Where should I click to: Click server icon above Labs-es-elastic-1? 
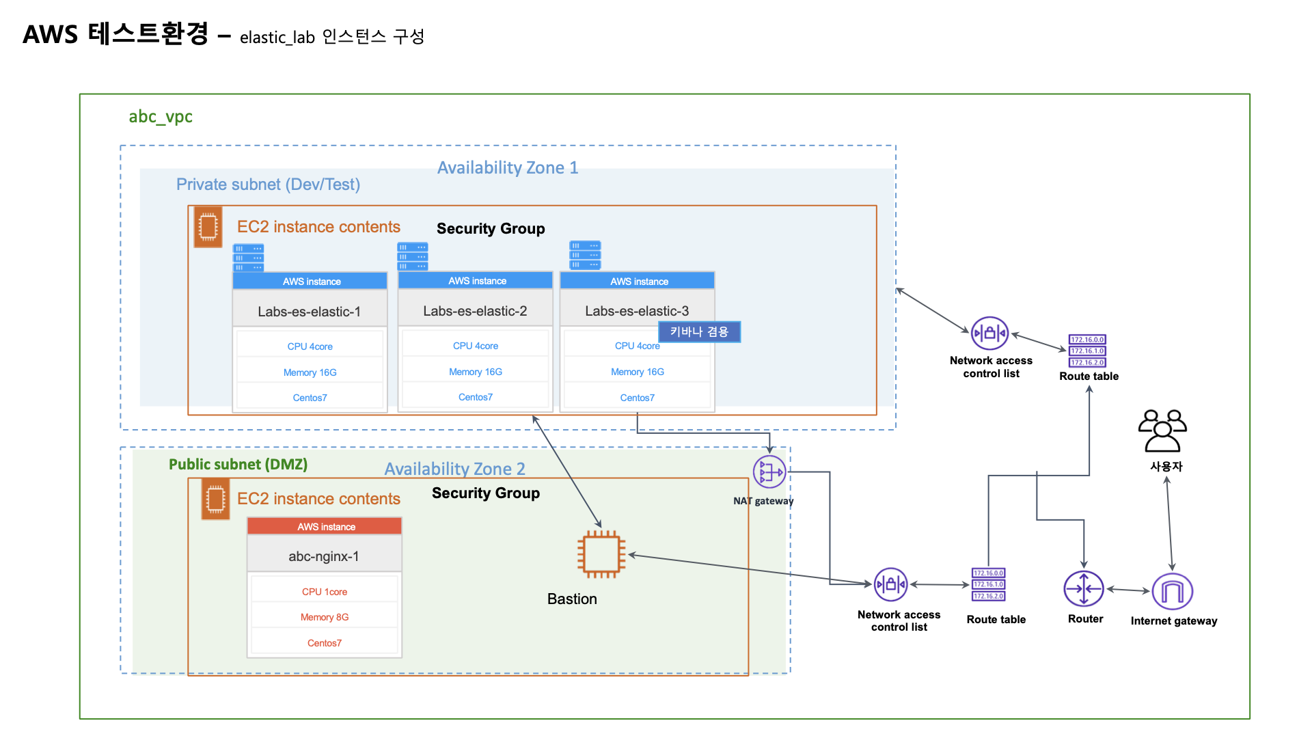[x=248, y=258]
